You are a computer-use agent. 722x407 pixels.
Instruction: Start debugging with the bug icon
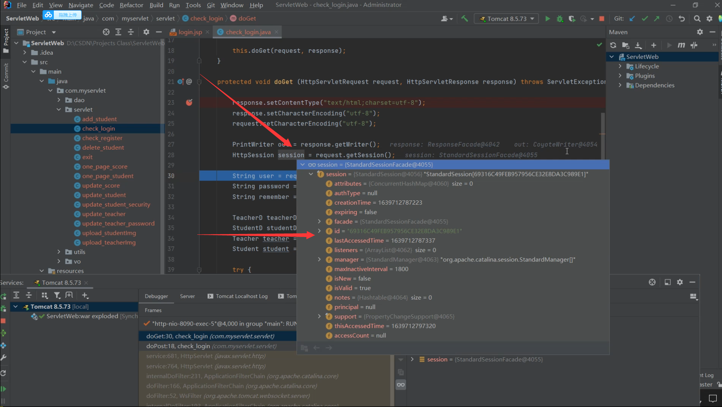[x=560, y=18]
